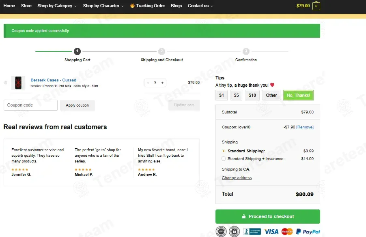The width and height of the screenshot is (366, 237).
Task: Go to the Tracking Order menu item
Action: pos(148,6)
